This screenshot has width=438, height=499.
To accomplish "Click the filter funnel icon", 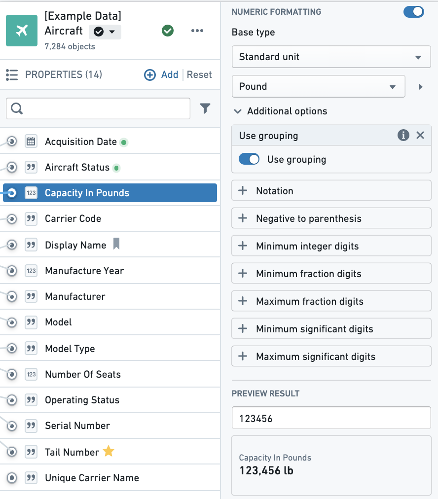I will [x=205, y=108].
